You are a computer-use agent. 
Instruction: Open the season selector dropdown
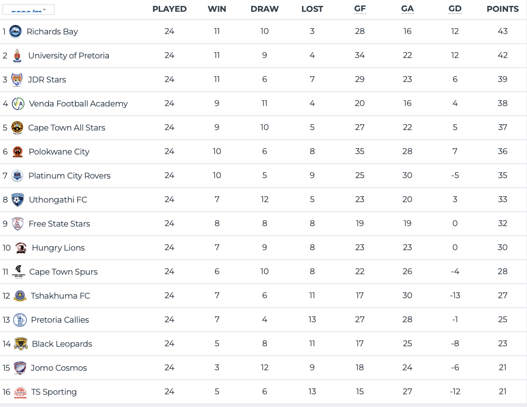tap(29, 10)
